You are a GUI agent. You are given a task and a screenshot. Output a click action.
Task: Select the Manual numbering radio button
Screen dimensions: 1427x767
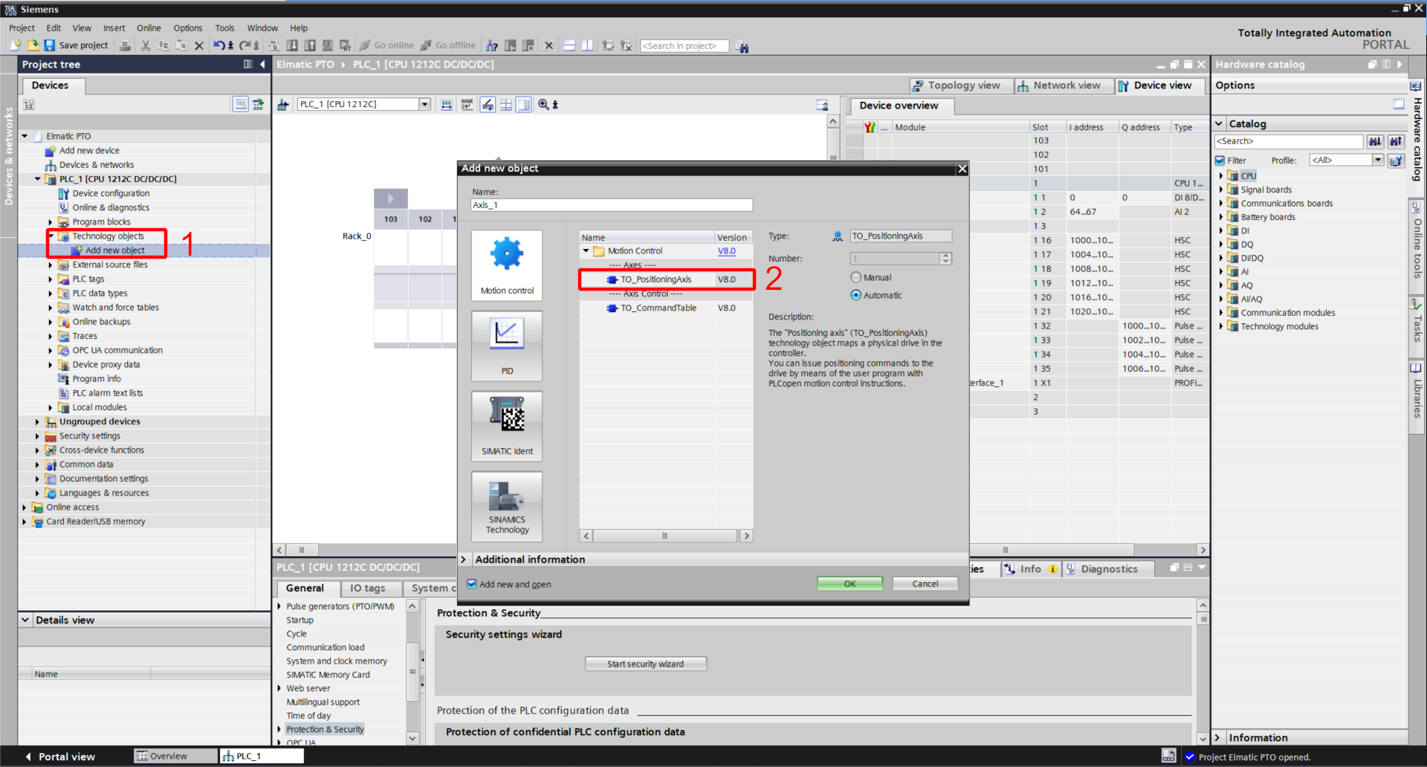[x=855, y=277]
